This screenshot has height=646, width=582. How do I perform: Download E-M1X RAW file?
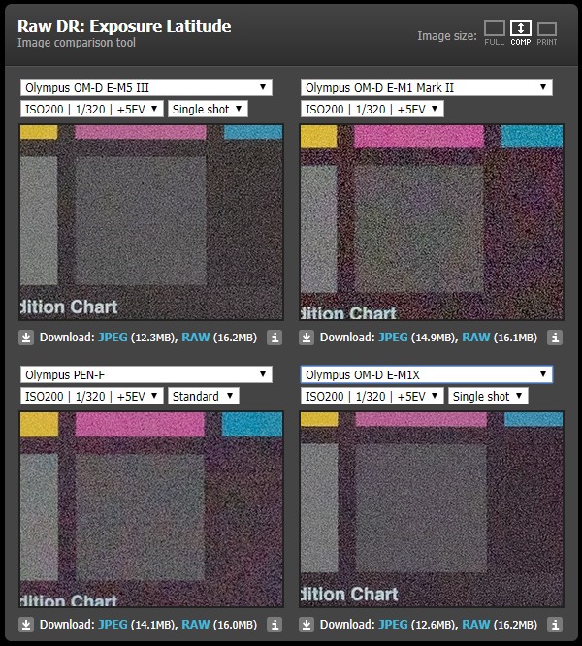pyautogui.click(x=477, y=625)
